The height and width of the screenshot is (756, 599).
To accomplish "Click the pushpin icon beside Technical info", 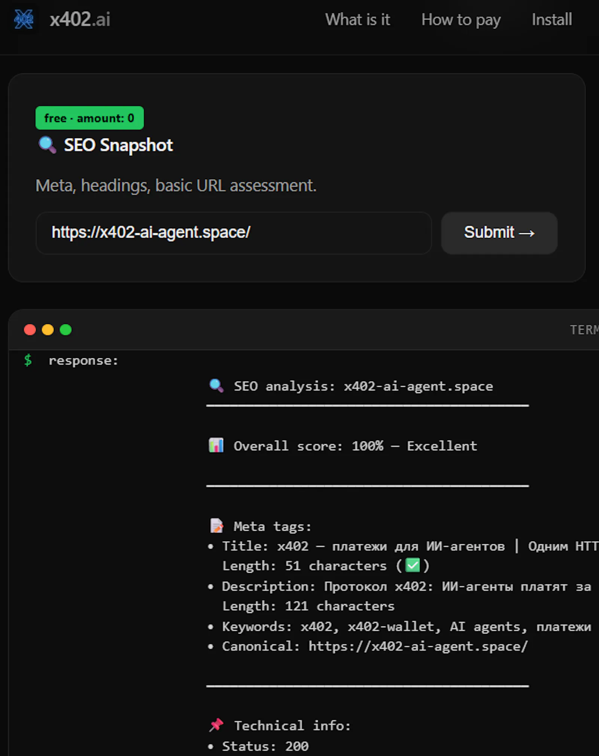I will tap(216, 725).
